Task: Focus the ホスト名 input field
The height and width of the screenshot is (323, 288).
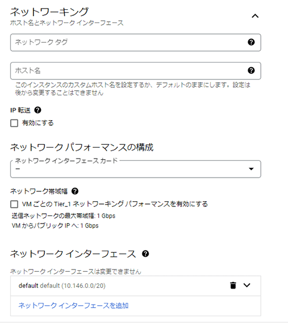Action: coord(135,71)
